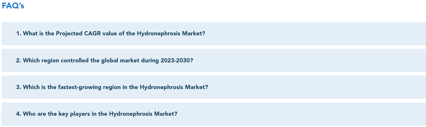
Task: Expand the key players question
Action: [x=214, y=114]
